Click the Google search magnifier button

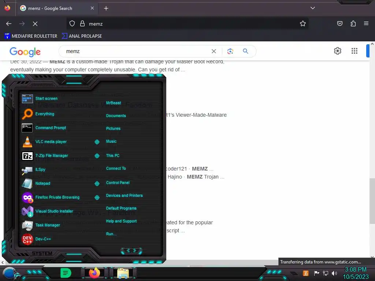[x=245, y=51]
